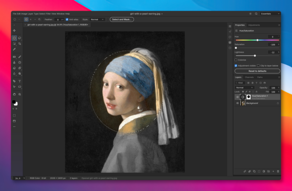This screenshot has height=191, width=292.
Task: Select the Path Selection arrow tool
Action: pyautogui.click(x=14, y=87)
